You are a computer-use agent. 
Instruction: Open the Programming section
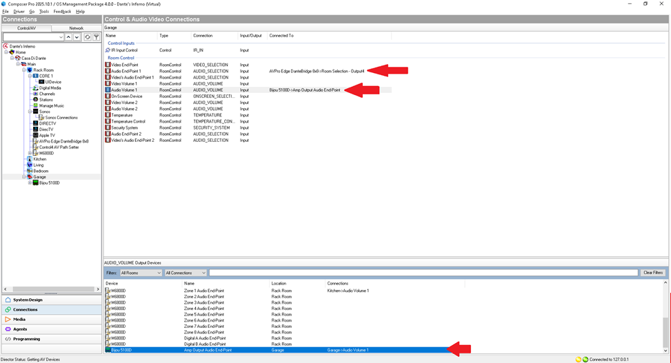click(x=26, y=339)
